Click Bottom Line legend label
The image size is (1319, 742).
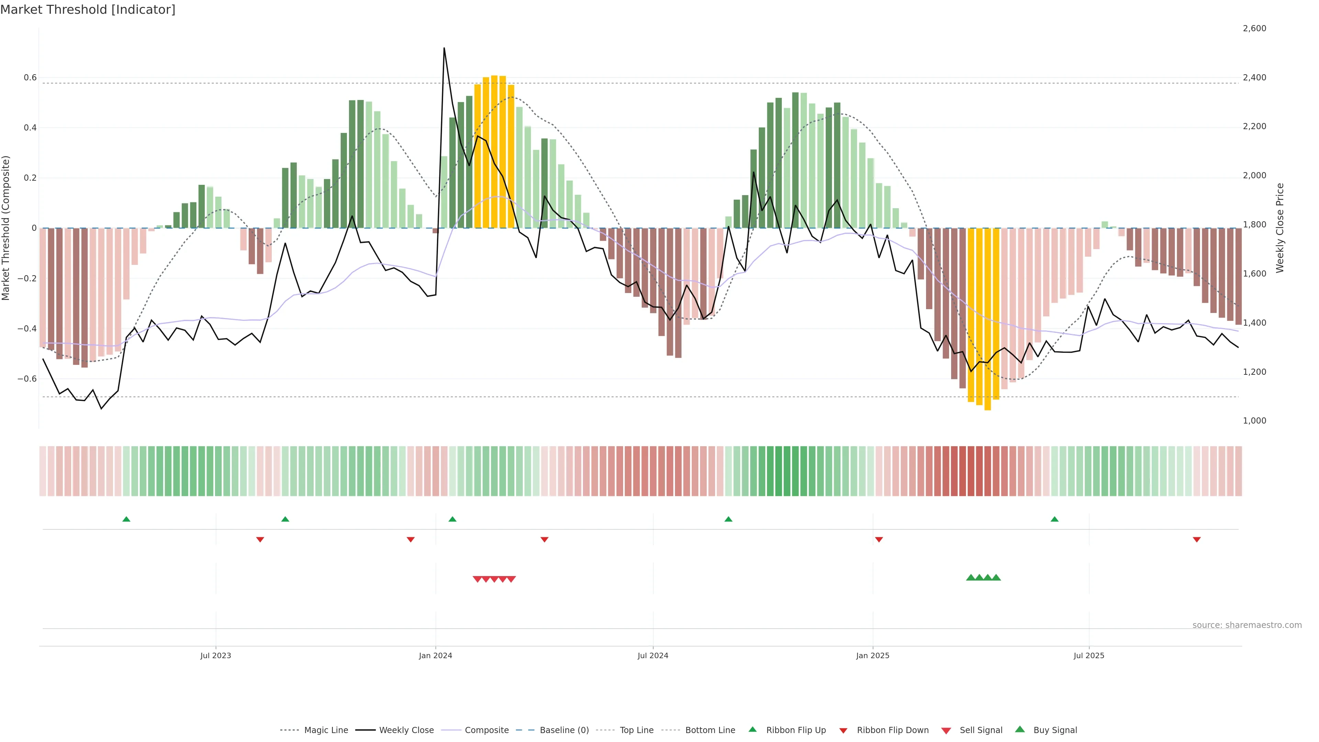[x=710, y=730]
